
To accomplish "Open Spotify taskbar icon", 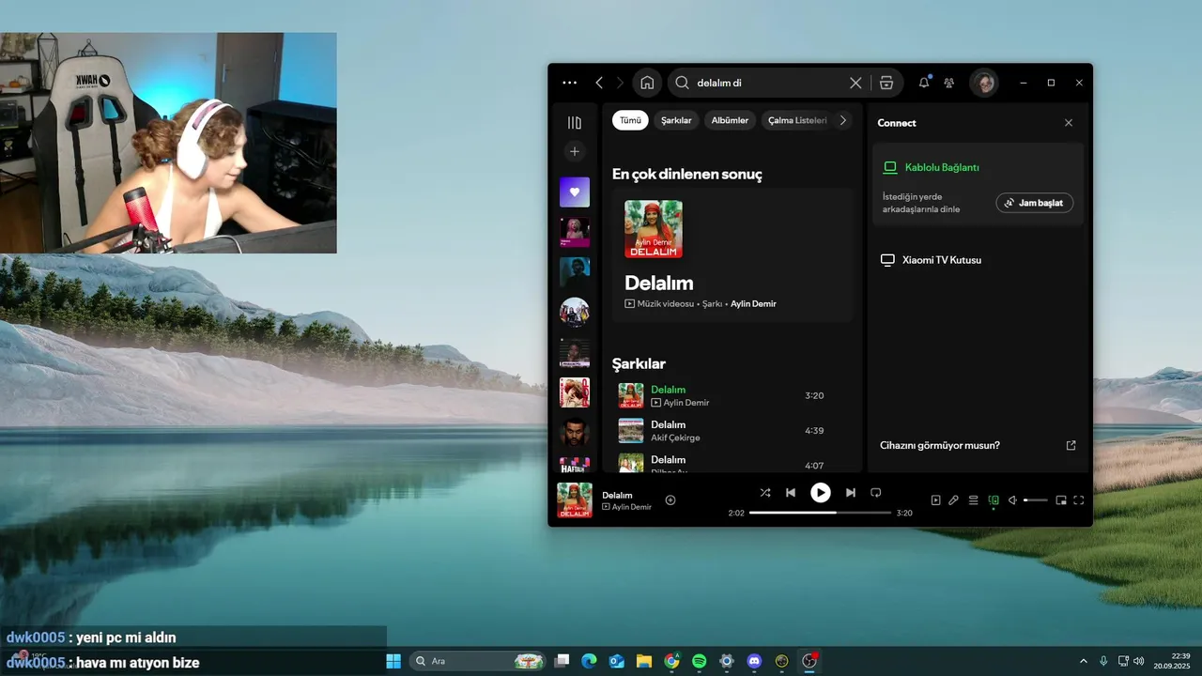I will (x=700, y=661).
